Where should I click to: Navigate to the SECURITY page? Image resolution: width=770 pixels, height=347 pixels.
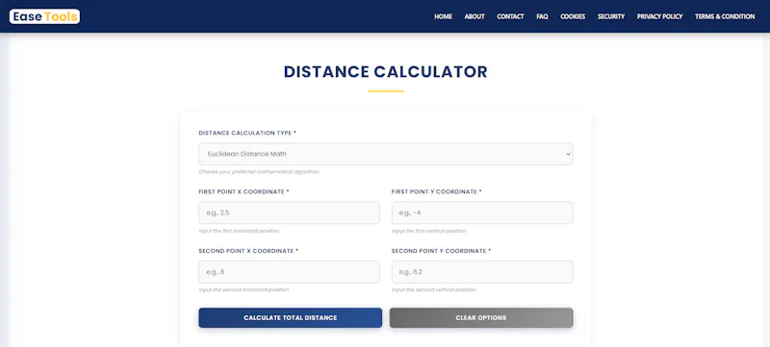(x=611, y=16)
